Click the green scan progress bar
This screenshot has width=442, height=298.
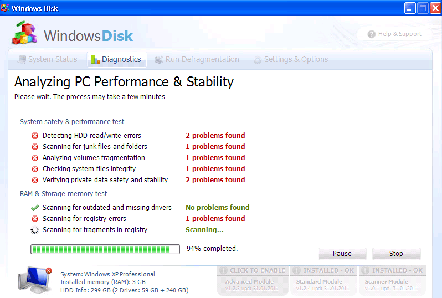point(105,249)
